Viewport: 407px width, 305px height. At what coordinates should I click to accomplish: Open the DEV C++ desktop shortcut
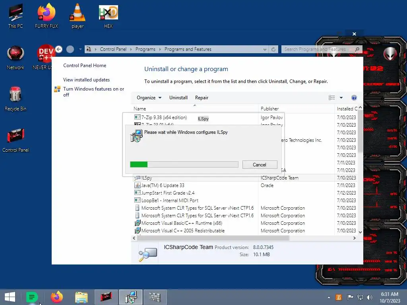tap(45, 58)
